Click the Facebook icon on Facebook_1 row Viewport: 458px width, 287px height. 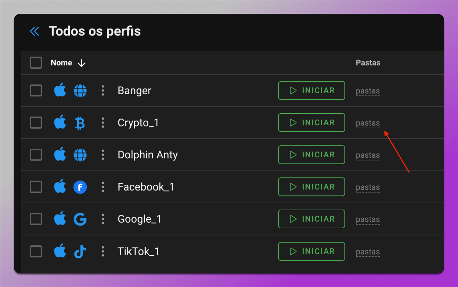(80, 187)
